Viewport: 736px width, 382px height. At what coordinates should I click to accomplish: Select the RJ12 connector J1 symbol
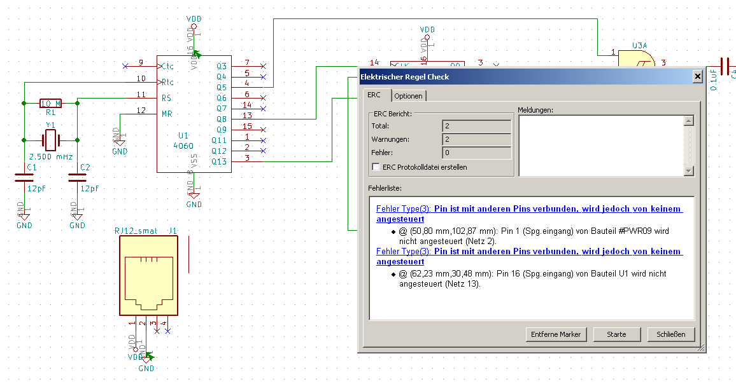tap(149, 276)
